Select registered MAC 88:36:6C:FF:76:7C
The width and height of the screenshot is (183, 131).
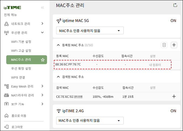pyautogui.click(x=68, y=64)
